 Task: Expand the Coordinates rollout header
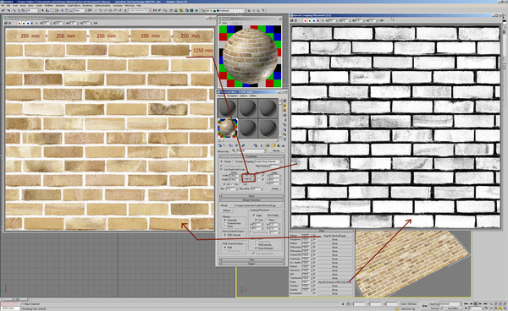coord(251,156)
